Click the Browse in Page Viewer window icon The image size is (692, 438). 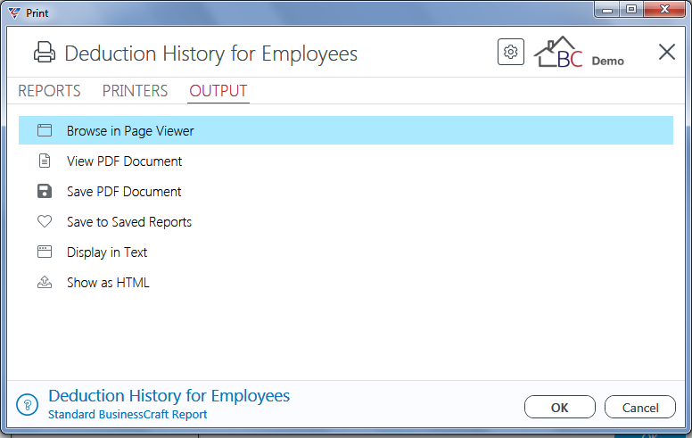point(45,130)
